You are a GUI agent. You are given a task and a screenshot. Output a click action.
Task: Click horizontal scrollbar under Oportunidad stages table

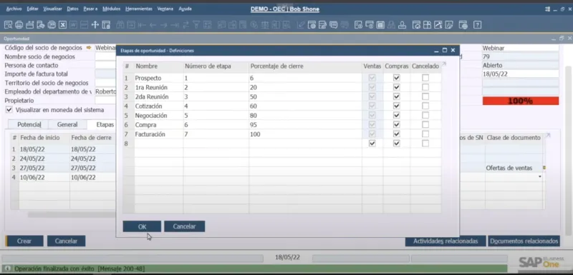[x=72, y=215]
